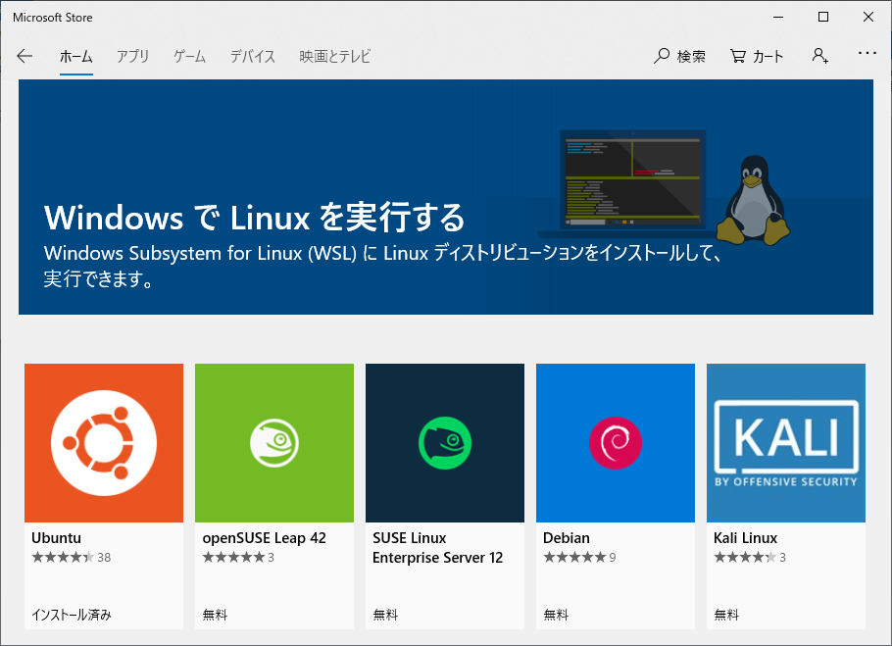Open SUSE Linux Enterprise Server 12 title
This screenshot has height=646, width=892.
(437, 548)
